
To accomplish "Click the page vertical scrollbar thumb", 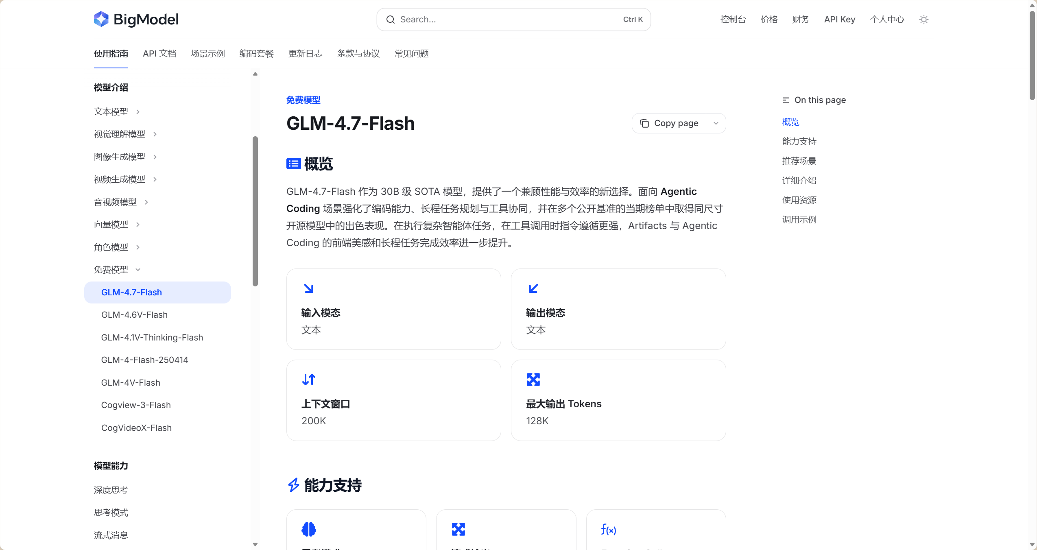I will pyautogui.click(x=1033, y=55).
